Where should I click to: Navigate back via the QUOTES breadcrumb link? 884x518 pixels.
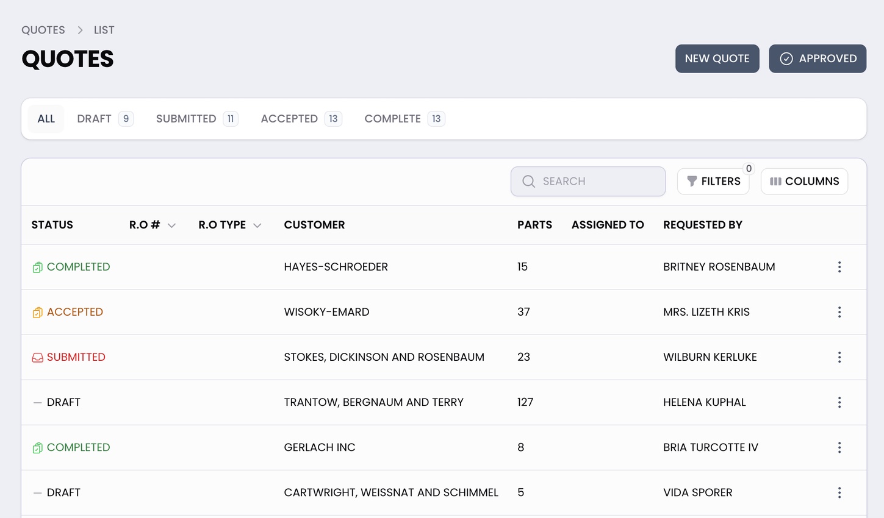[x=43, y=29]
